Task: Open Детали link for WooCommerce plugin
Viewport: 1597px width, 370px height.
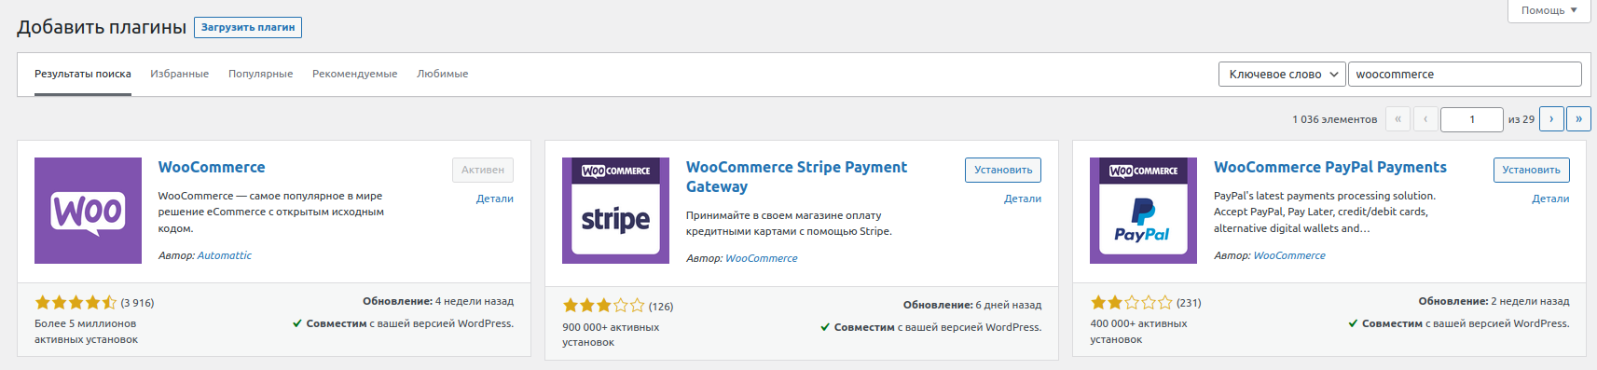Action: (494, 199)
